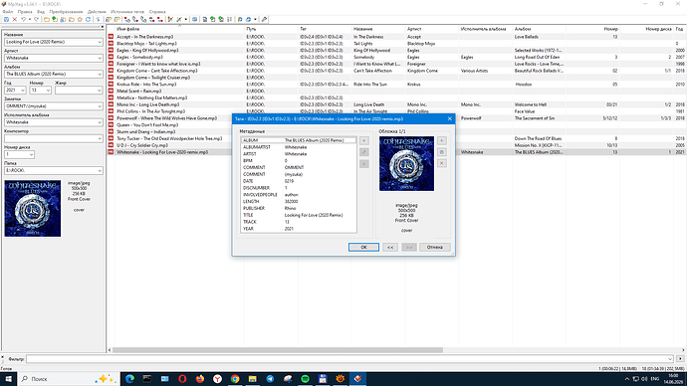Click the edit field pencil button in dialog
The image size is (687, 386).
[364, 152]
